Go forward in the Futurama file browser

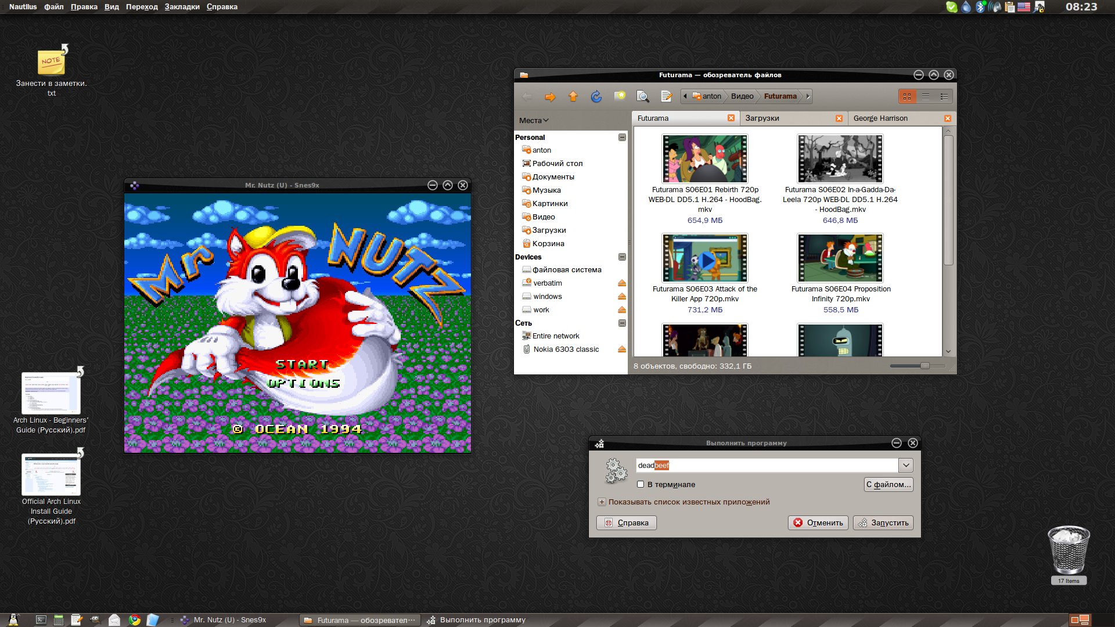(549, 96)
